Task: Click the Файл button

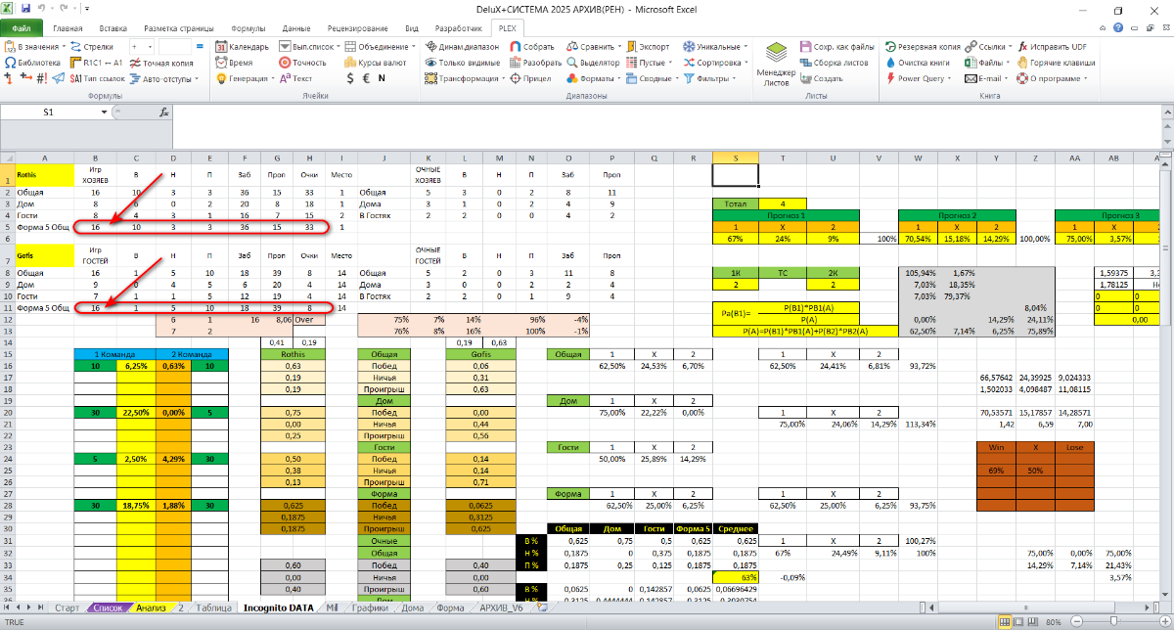Action: (x=22, y=28)
